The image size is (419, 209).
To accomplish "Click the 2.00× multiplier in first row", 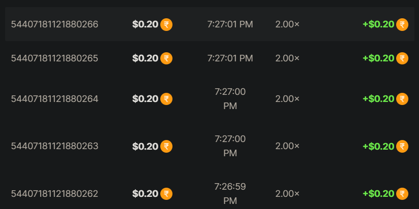I will click(287, 24).
